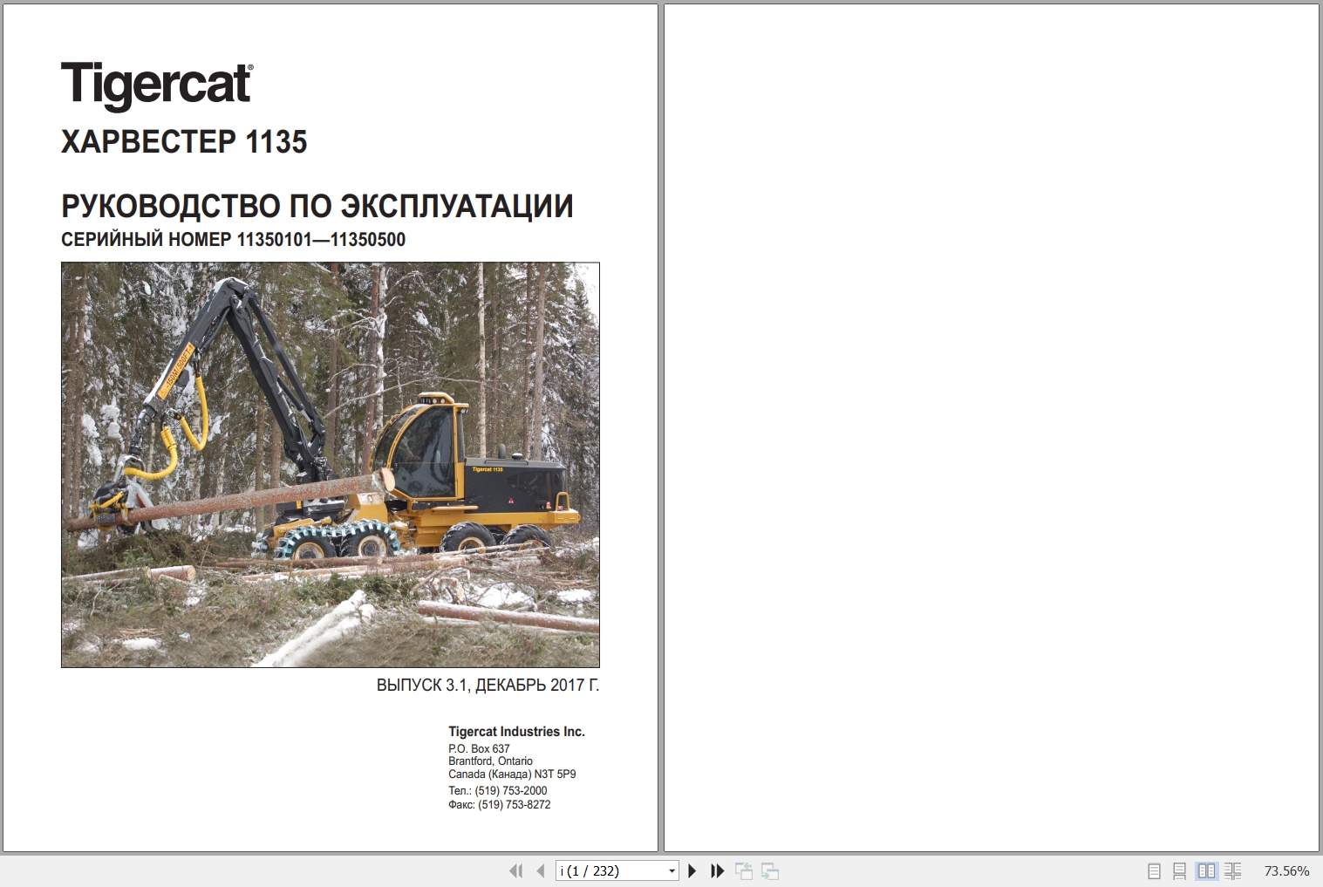Jump to the first page

click(x=516, y=870)
